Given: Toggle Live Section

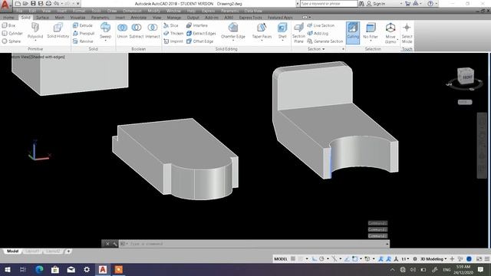Looking at the screenshot, I should 321,25.
